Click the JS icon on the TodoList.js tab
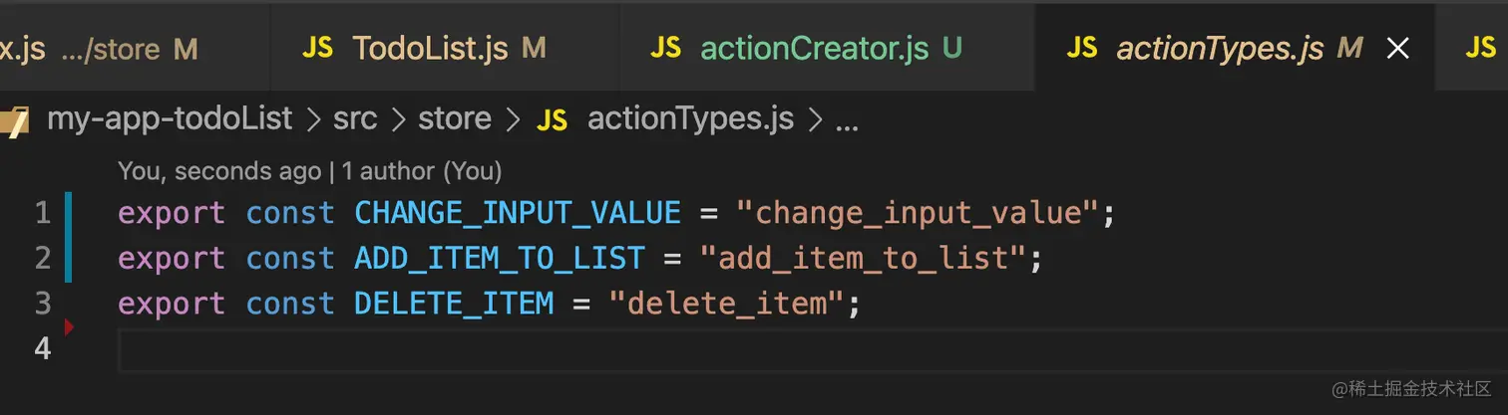 pos(317,47)
